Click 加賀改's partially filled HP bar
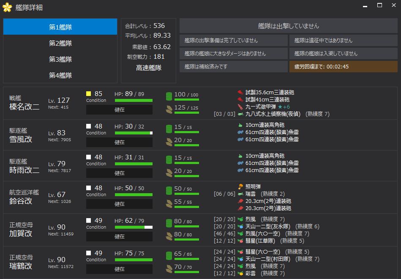The image size is (401, 279). pos(134,227)
